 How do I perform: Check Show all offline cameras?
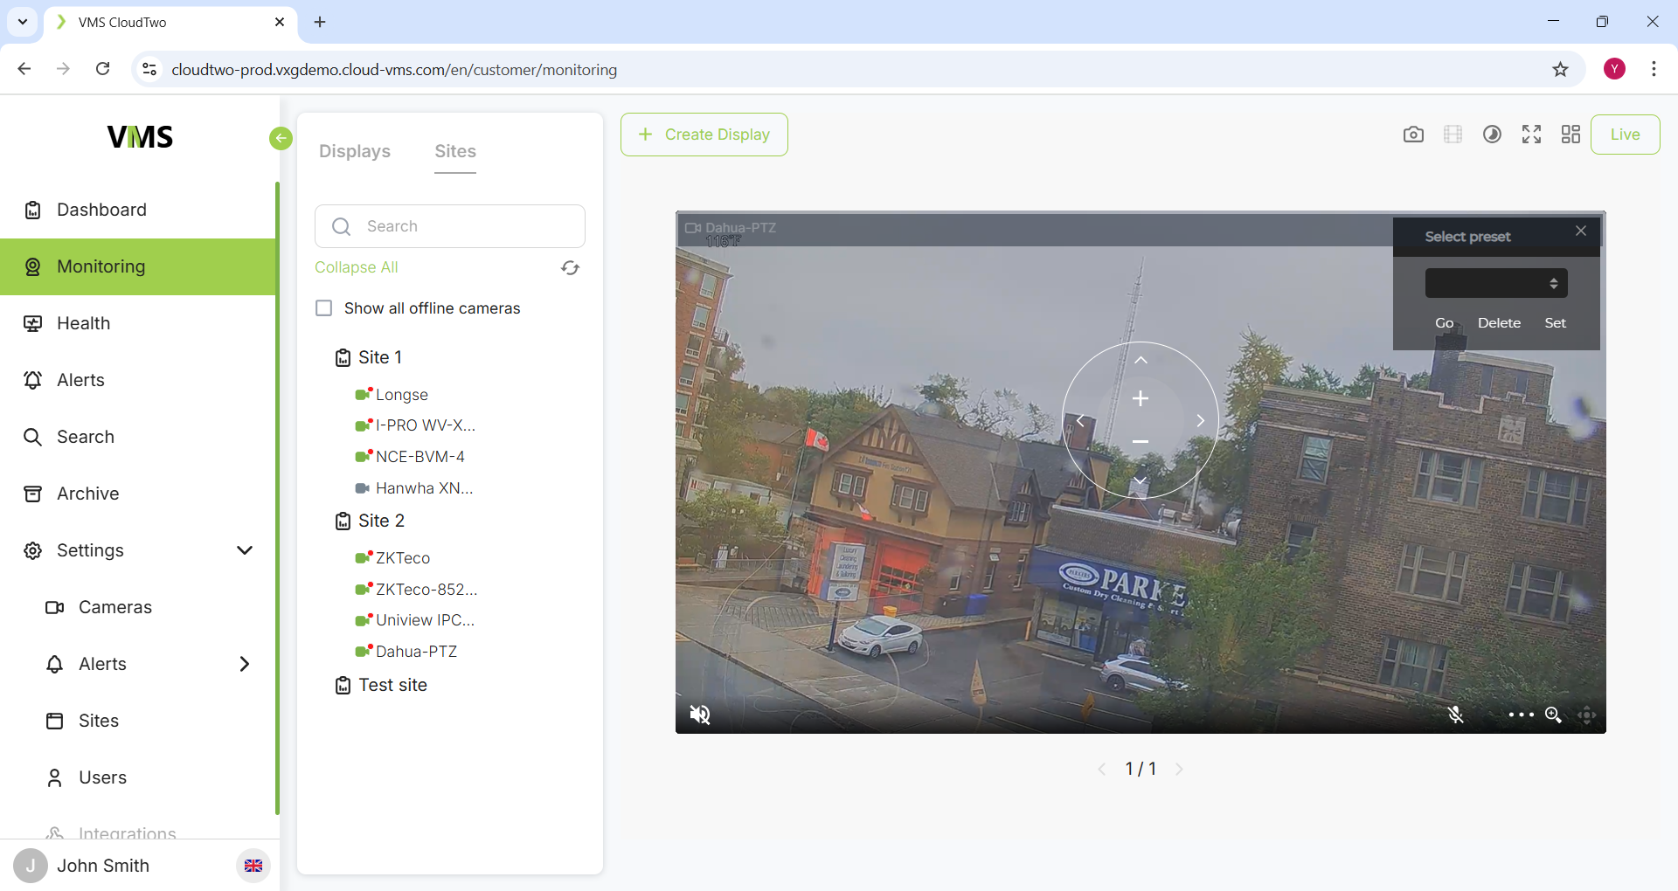pos(324,308)
